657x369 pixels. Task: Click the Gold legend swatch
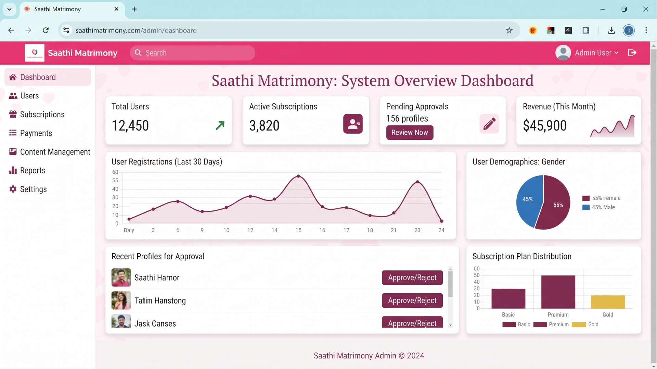(x=579, y=325)
